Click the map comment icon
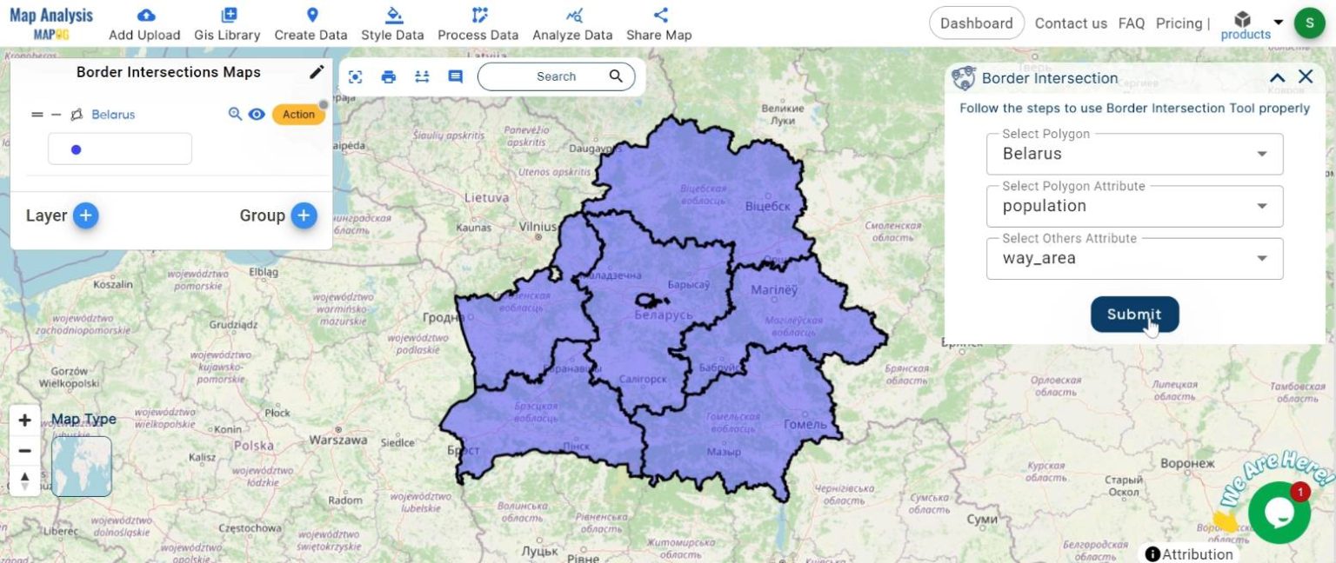This screenshot has height=563, width=1336. [x=455, y=76]
